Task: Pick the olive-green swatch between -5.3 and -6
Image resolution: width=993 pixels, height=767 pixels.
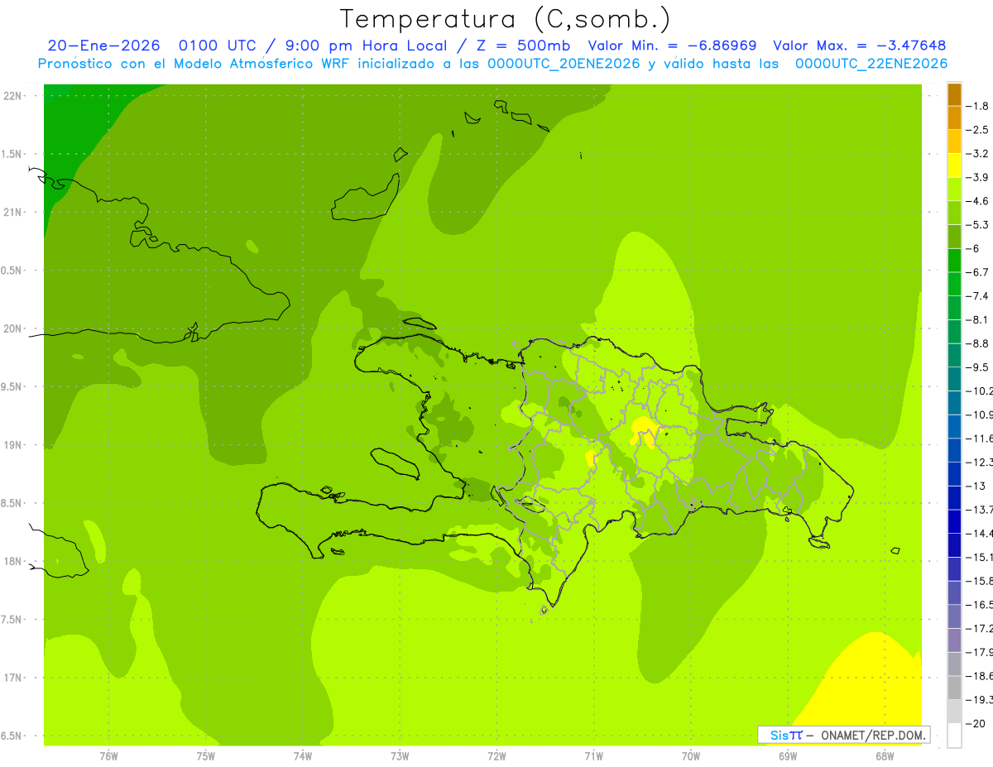Action: [x=954, y=237]
